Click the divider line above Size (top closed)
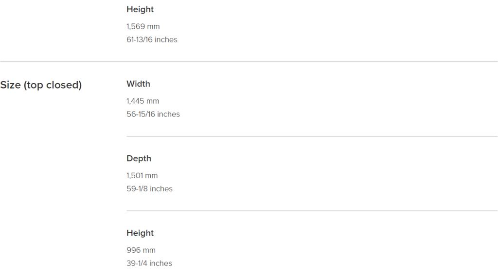 249,62
